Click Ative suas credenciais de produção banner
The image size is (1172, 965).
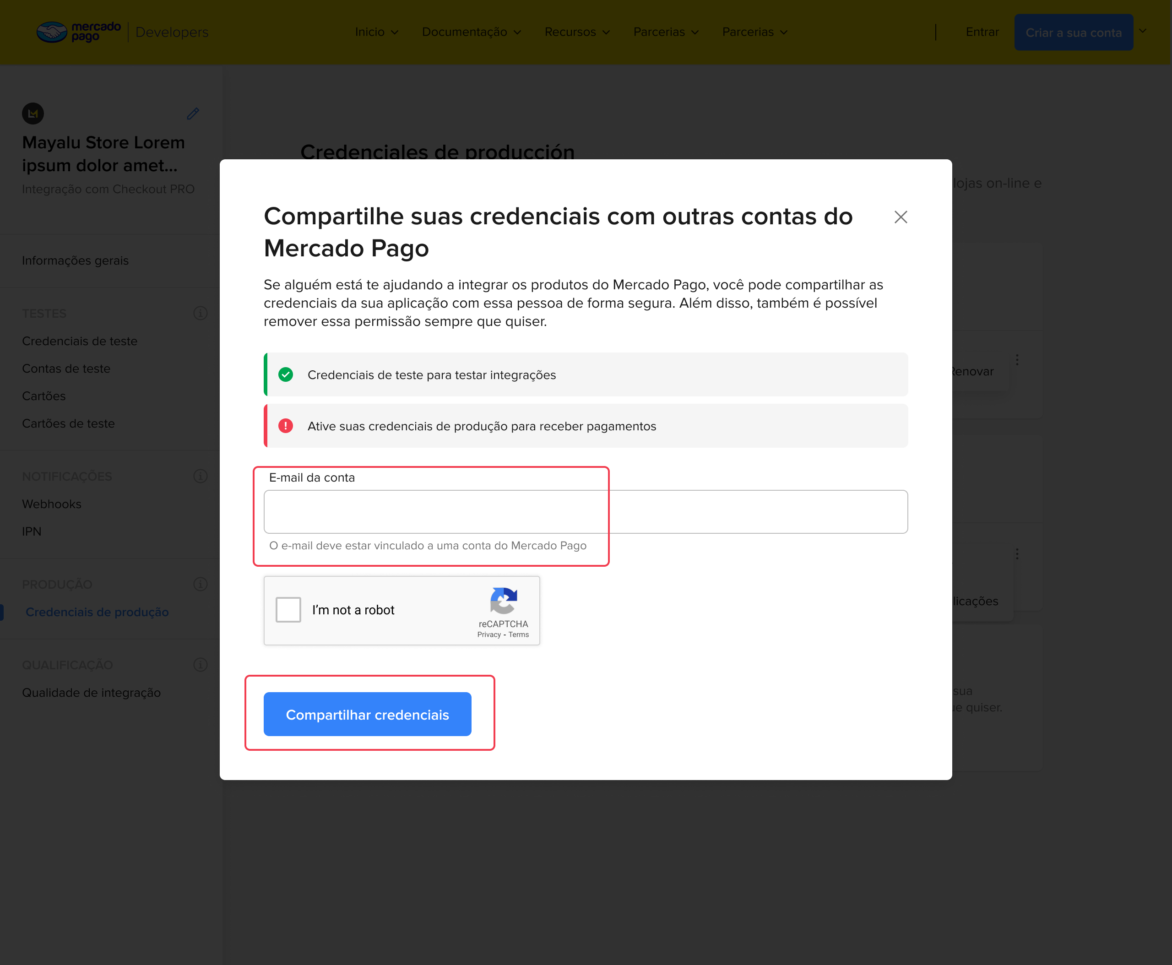[x=586, y=426]
